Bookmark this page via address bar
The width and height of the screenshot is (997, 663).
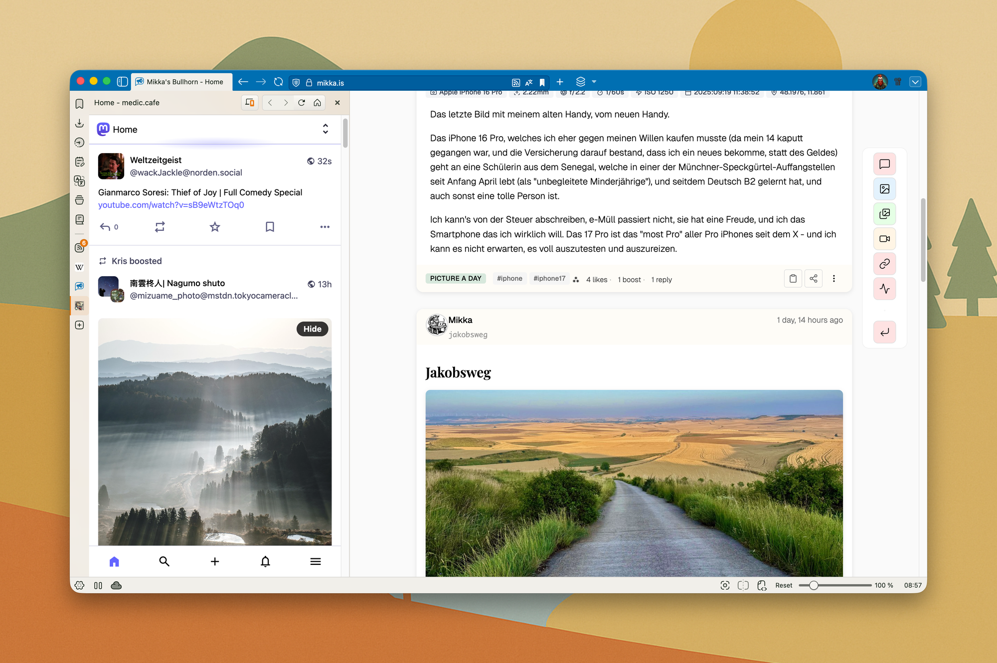tap(542, 83)
